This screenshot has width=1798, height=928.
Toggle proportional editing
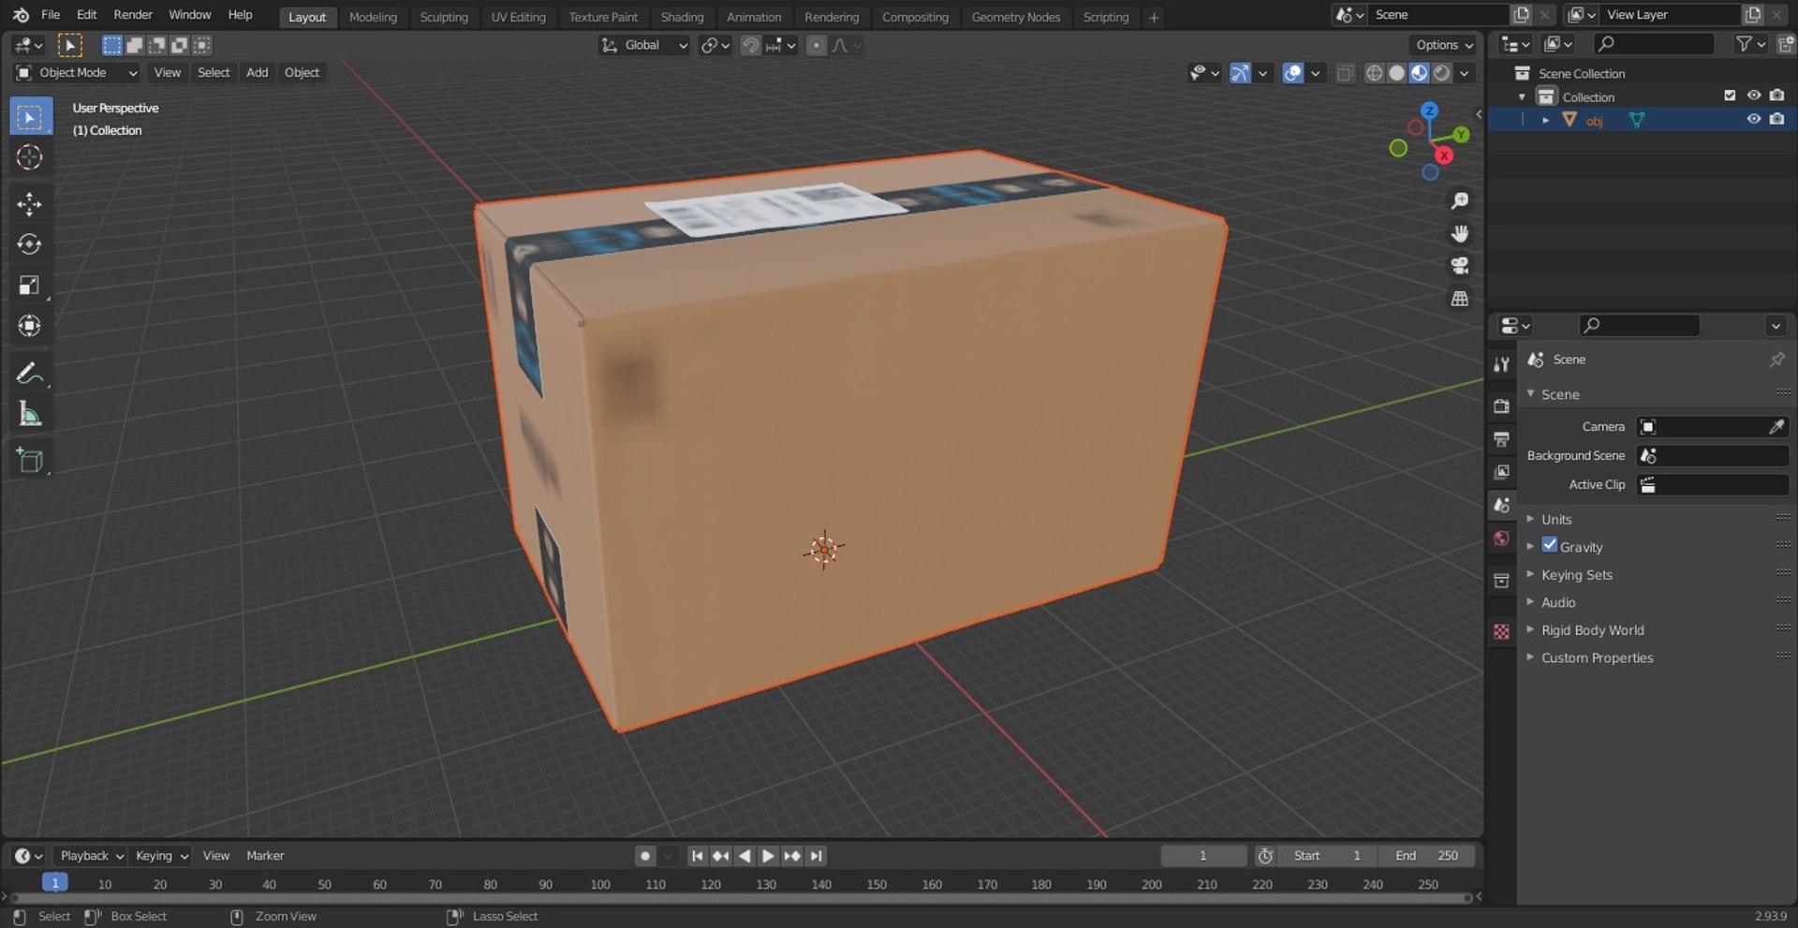click(817, 45)
